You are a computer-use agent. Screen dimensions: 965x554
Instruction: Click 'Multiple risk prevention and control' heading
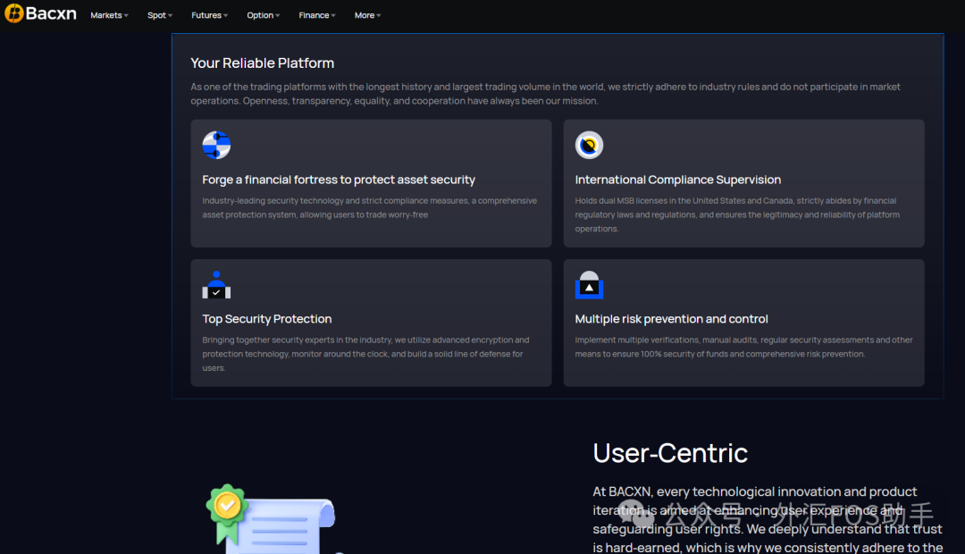[671, 319]
